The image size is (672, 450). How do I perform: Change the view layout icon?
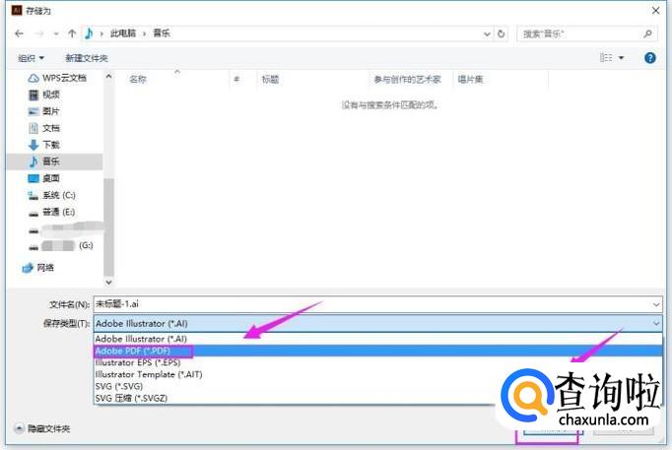(x=606, y=57)
